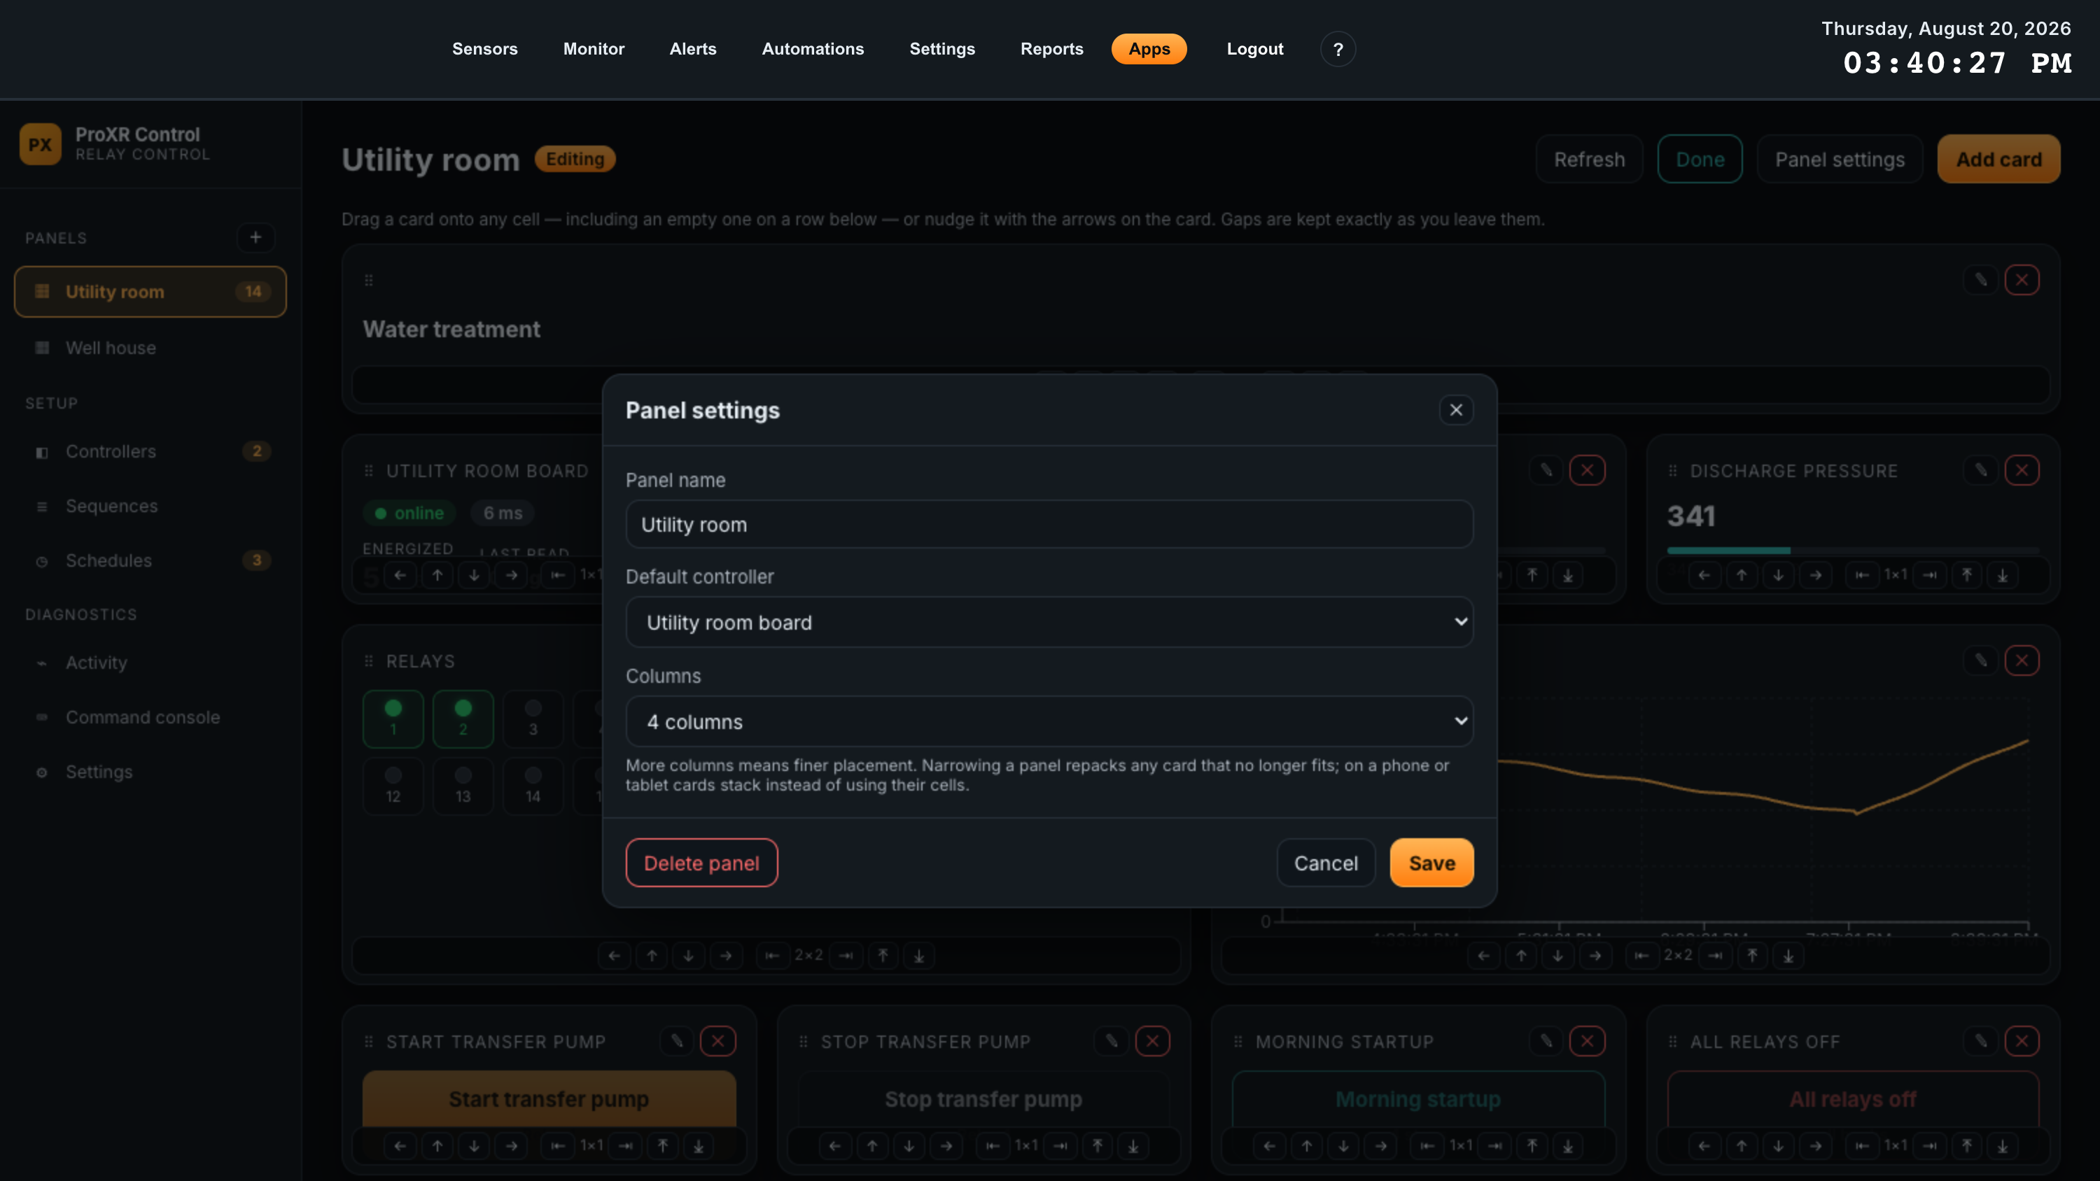The width and height of the screenshot is (2100, 1181).
Task: Nudge Discharge Pressure card left
Action: (x=1704, y=575)
